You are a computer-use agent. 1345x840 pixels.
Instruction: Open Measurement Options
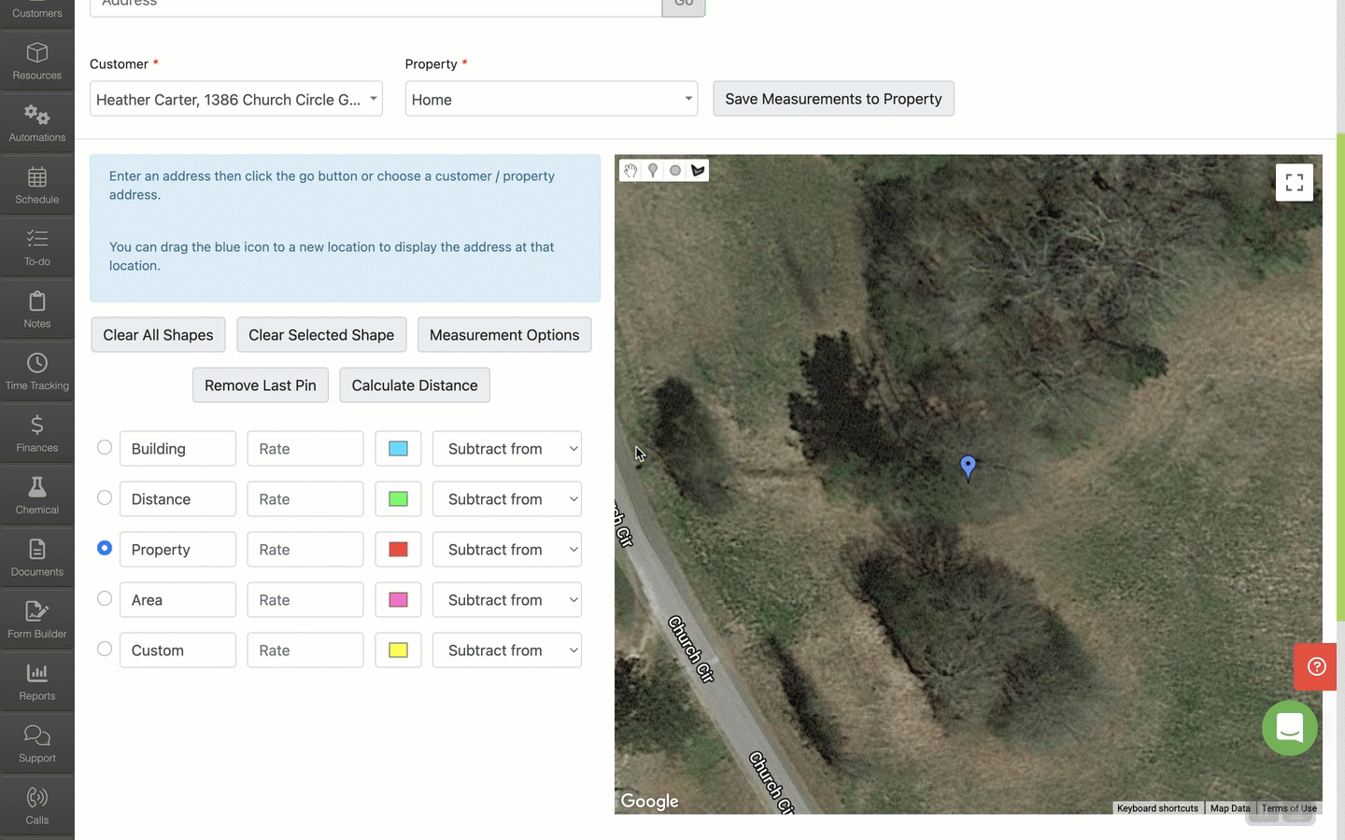[504, 335]
